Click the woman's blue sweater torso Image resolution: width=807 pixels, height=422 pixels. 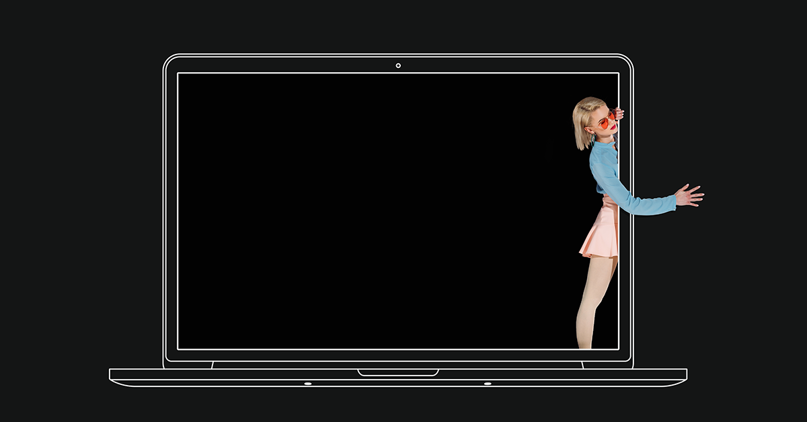point(603,168)
